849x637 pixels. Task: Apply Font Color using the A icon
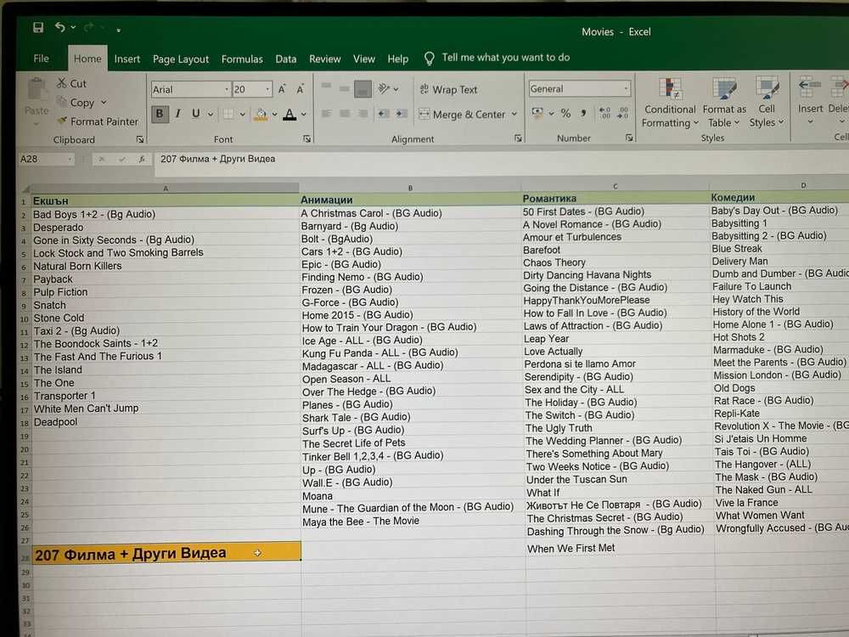click(290, 114)
